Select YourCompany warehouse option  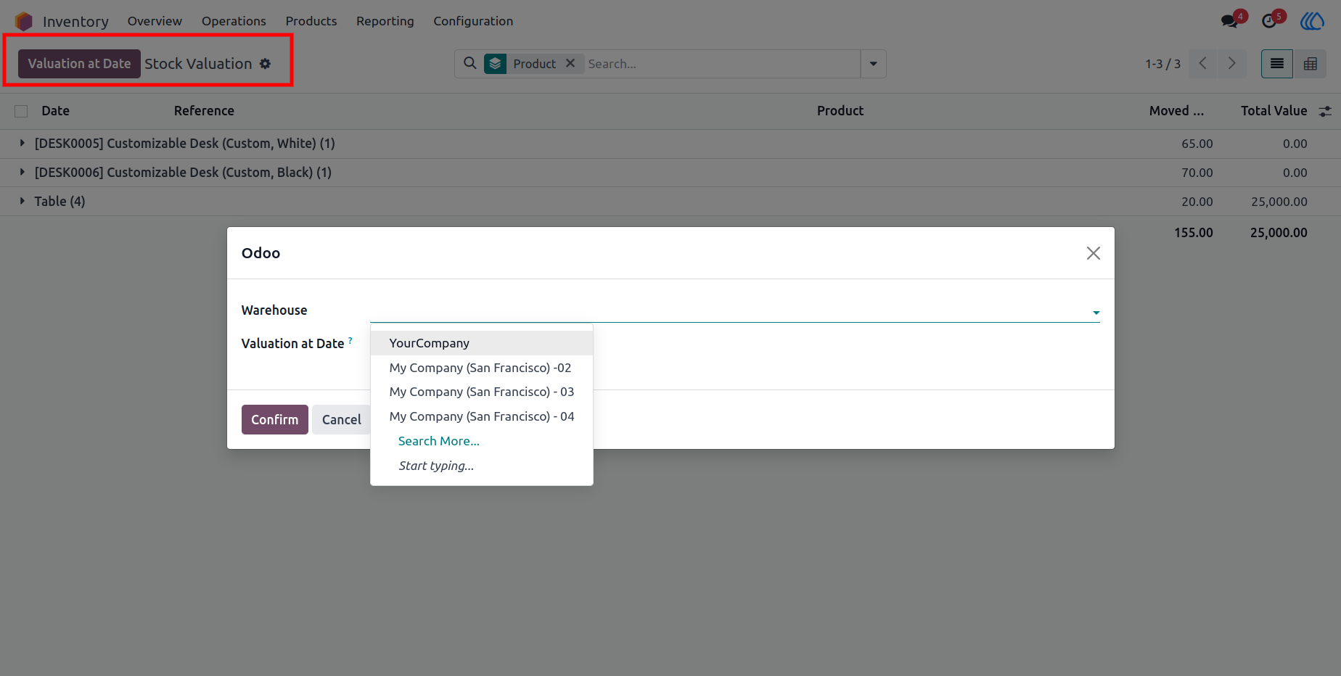click(482, 343)
